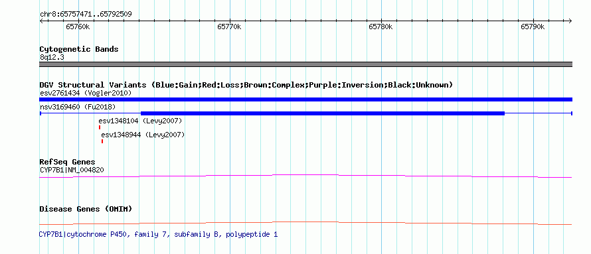This screenshot has height=254, width=591.
Task: Click the nsv3169460 thick blue variant bar
Action: pos(322,113)
